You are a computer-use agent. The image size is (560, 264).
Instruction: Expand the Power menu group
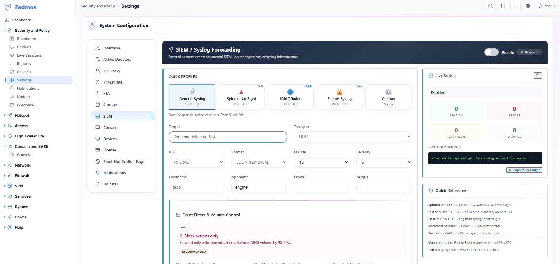20,217
